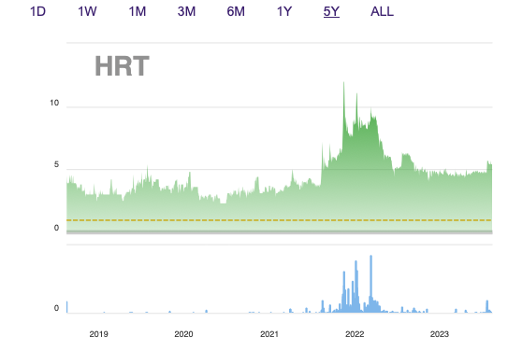Show the 1M price history
This screenshot has height=350, width=508.
(x=138, y=11)
